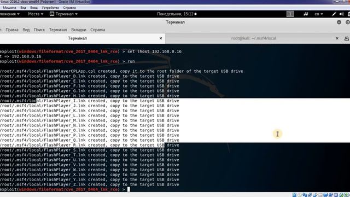The width and height of the screenshot is (350, 197).
Task: Select workspace 1 indicator in top panel
Action: [290, 14]
